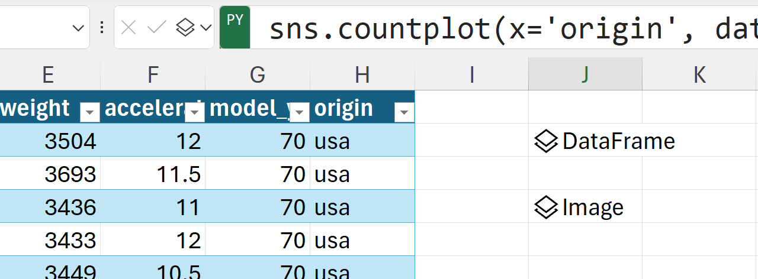This screenshot has height=279, width=758.
Task: Open the model_year column filter dropdown
Action: point(300,111)
